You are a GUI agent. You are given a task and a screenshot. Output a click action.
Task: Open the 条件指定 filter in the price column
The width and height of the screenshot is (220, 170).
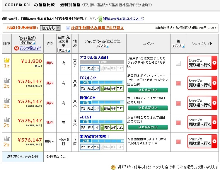coord(27,43)
